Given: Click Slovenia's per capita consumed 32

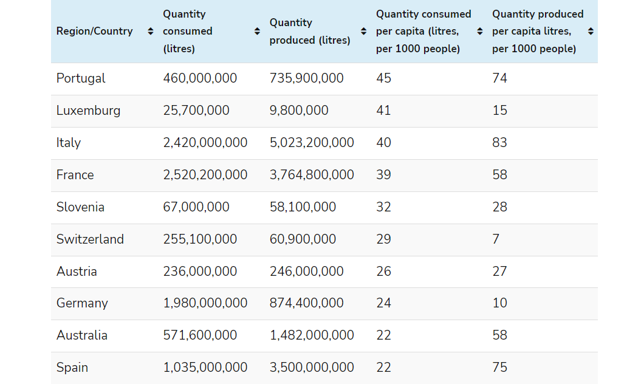Looking at the screenshot, I should pos(383,207).
